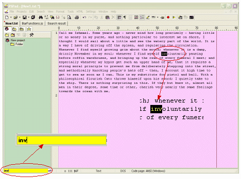
Task: Open the Help menu
Action: coord(113,11)
